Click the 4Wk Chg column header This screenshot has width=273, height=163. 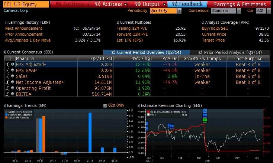(x=132, y=59)
